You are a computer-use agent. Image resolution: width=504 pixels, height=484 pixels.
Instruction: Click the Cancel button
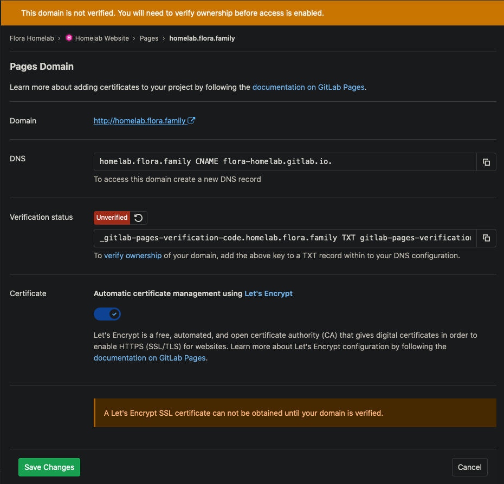(469, 467)
